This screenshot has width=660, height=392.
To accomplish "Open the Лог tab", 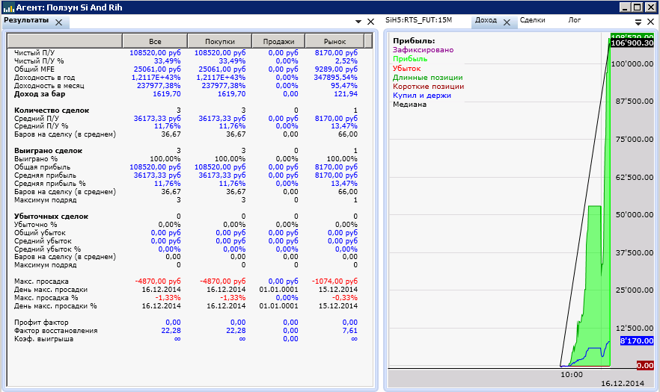I will point(575,21).
